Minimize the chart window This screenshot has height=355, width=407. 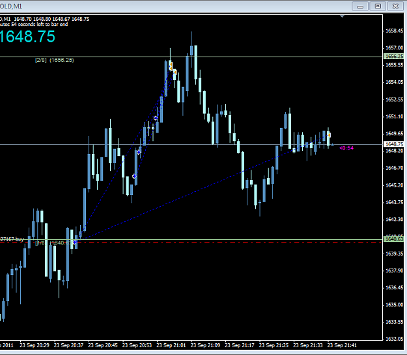tap(360, 6)
